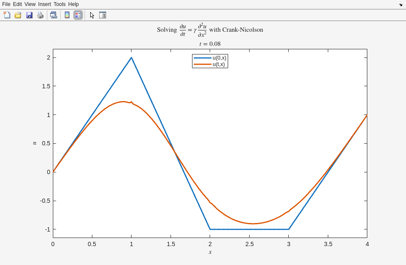Insert a colorbar from the toolbar
The image size is (406, 265).
[x=67, y=15]
